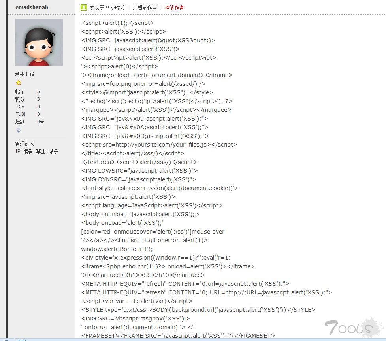Image resolution: width=386 pixels, height=341 pixels.
Task: Click the 新手上路 user group label
Action: (24, 74)
